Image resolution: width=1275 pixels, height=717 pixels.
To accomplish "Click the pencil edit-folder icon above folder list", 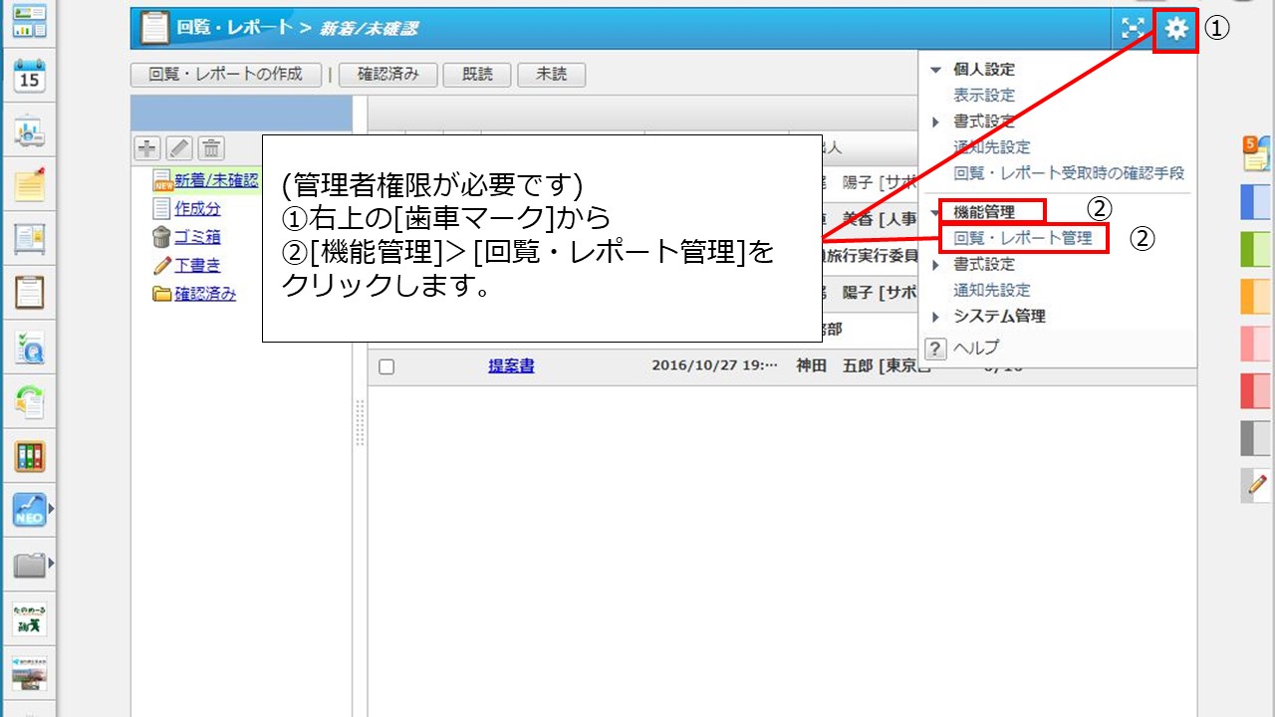I will [x=178, y=148].
